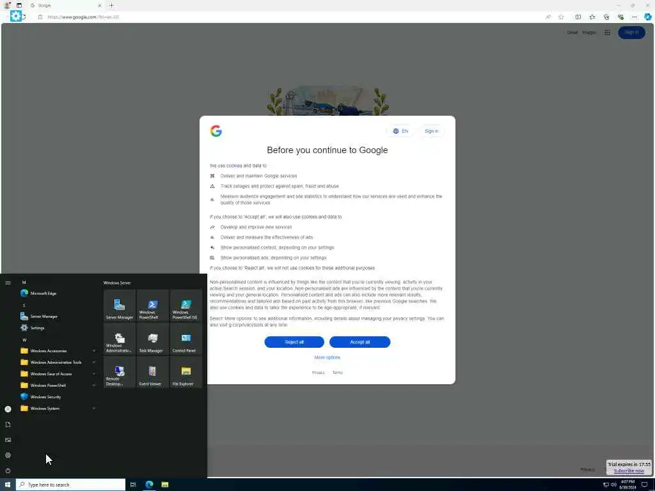Viewport: 655px width, 491px height.
Task: Open Task View on the taskbar
Action: pyautogui.click(x=133, y=485)
